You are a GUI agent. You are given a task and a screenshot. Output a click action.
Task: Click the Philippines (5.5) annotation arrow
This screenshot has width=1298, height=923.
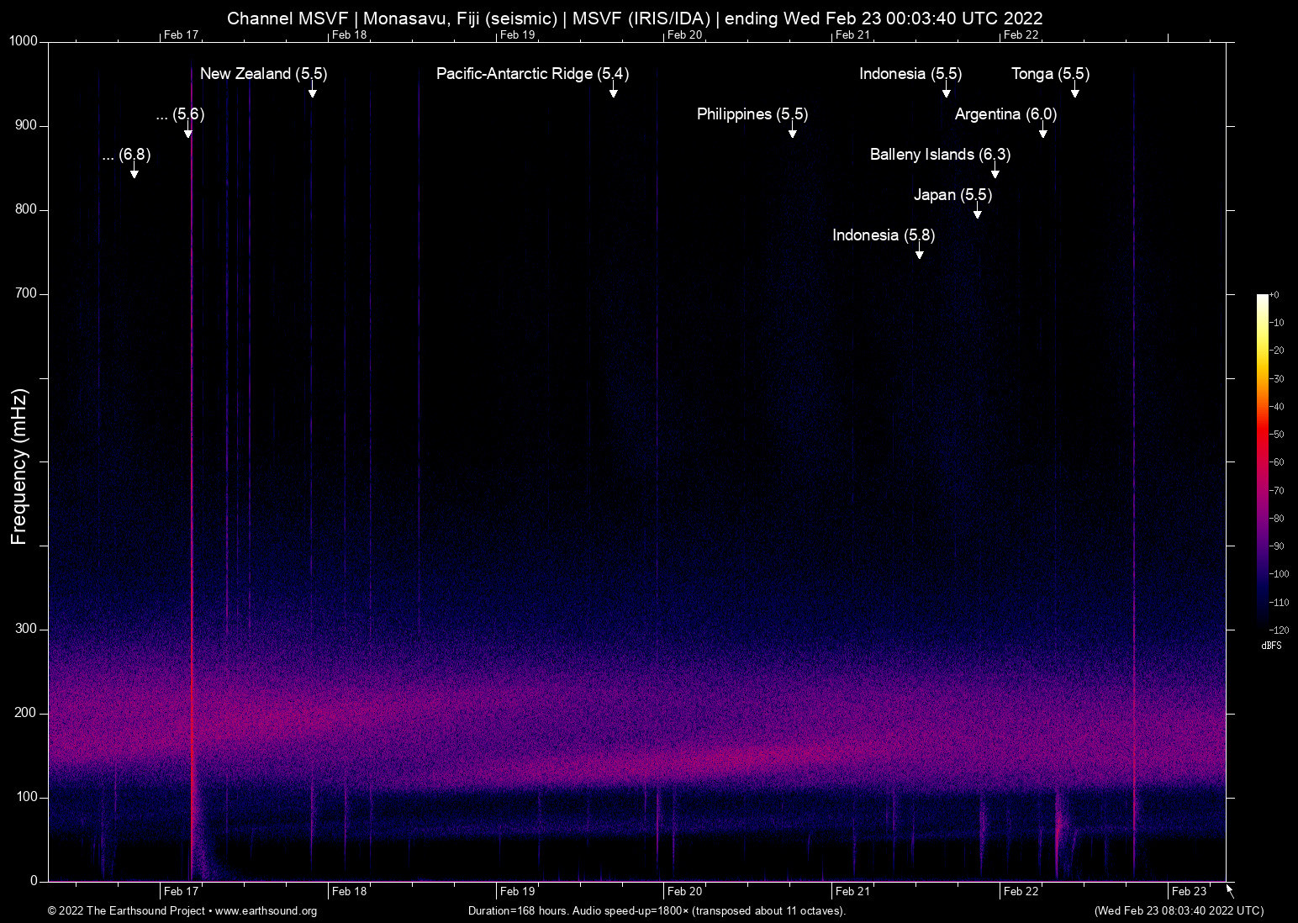click(x=791, y=132)
